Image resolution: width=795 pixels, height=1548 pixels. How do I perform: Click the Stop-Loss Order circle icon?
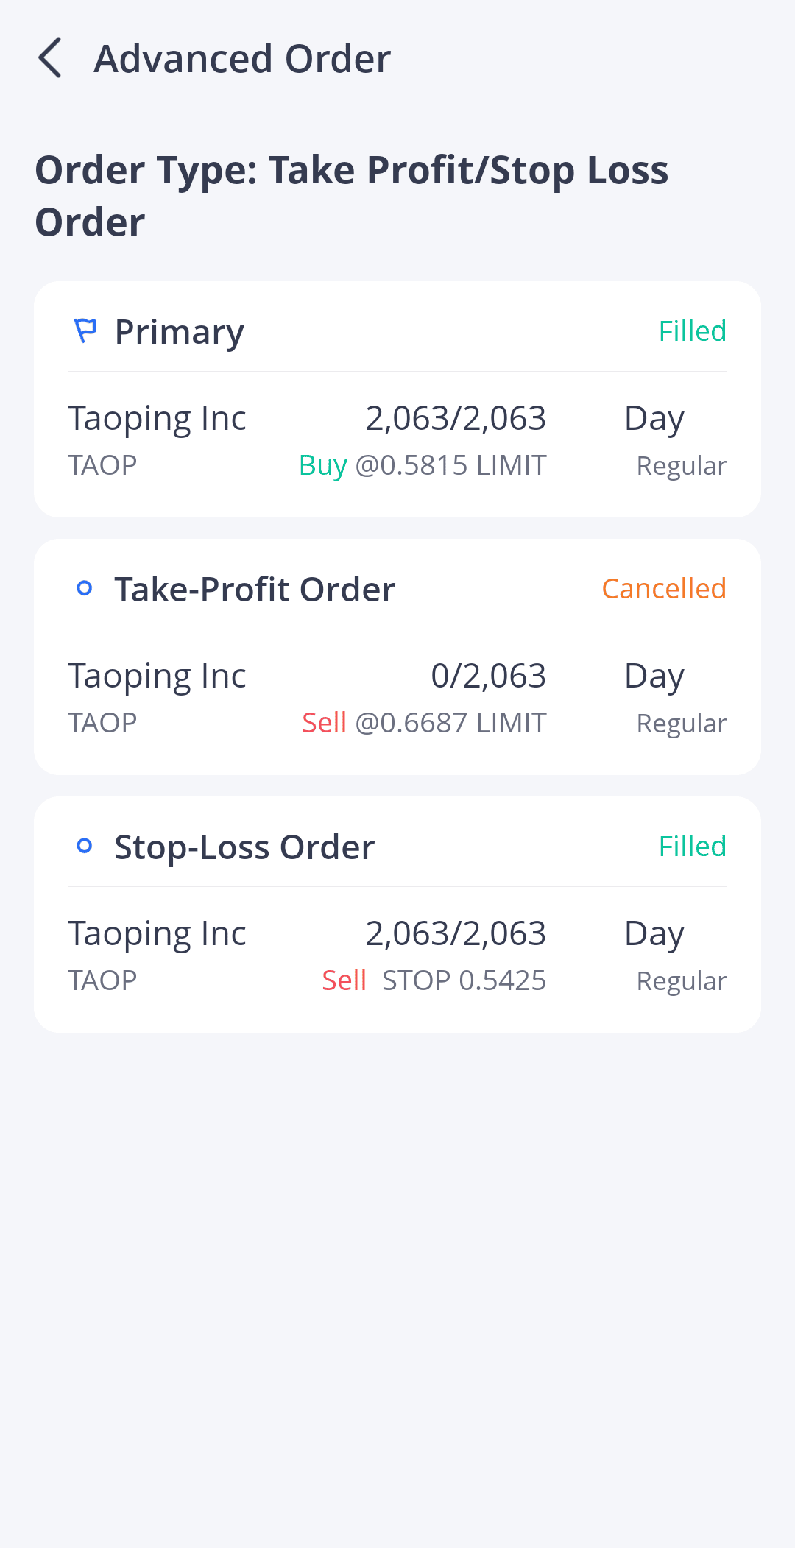click(85, 846)
